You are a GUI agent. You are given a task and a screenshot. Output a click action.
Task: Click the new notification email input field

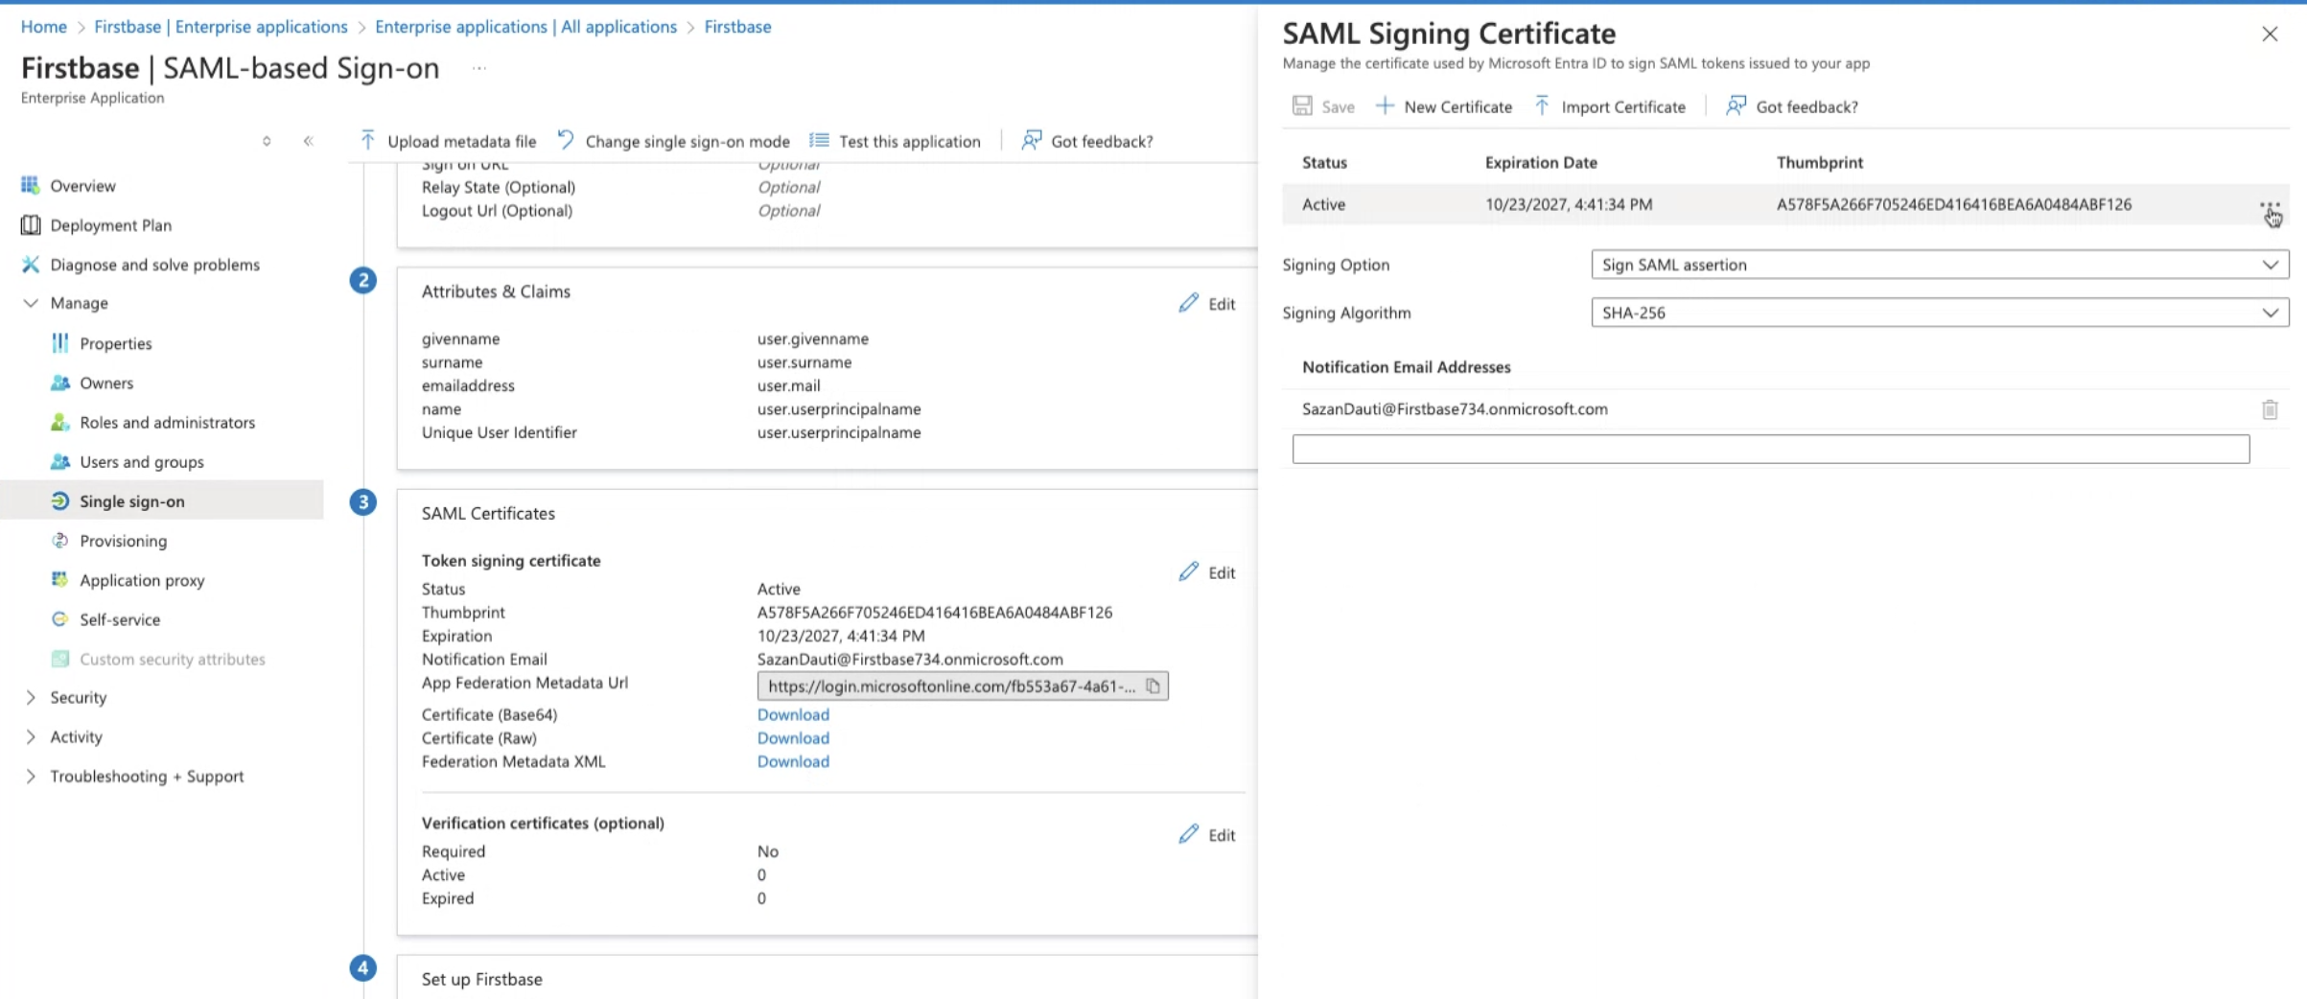(x=1770, y=449)
